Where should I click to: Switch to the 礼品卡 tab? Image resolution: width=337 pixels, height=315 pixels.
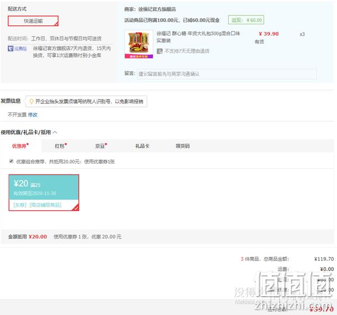click(x=142, y=146)
